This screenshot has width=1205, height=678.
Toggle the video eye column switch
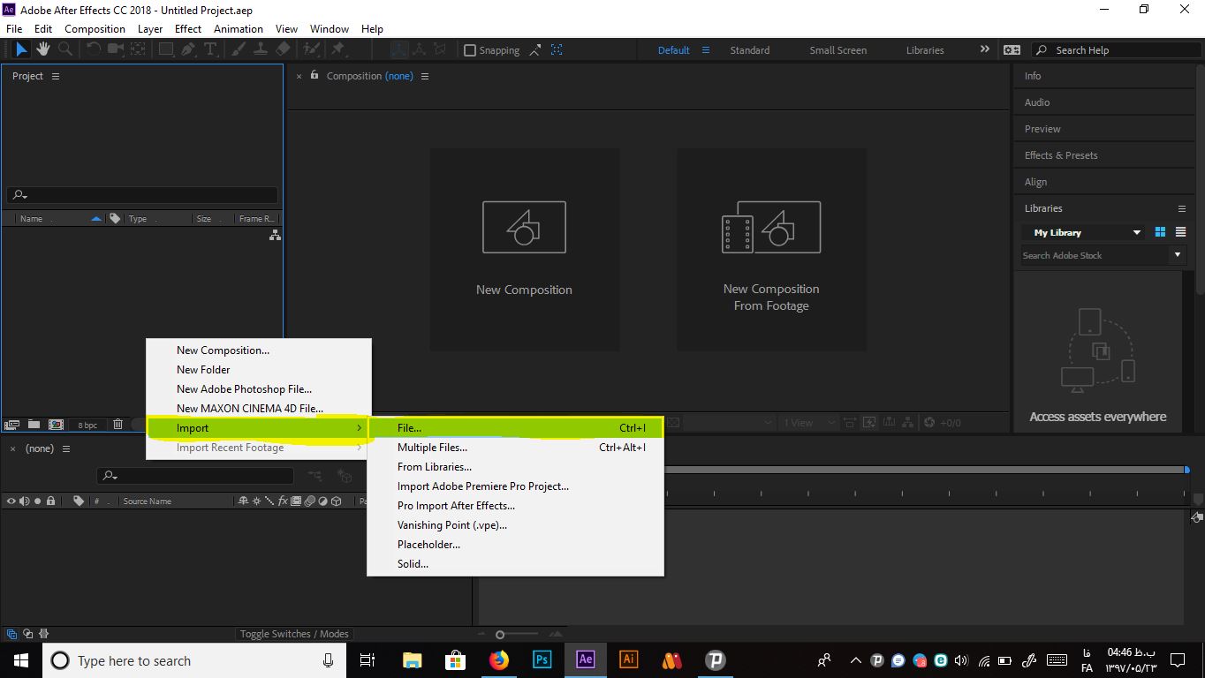pos(11,501)
